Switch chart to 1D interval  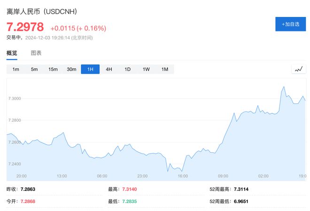127,69
